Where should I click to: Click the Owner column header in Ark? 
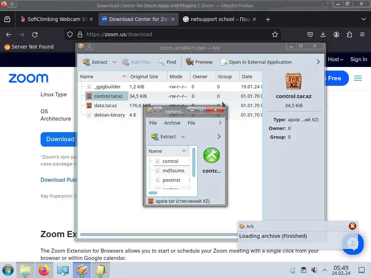click(203, 77)
